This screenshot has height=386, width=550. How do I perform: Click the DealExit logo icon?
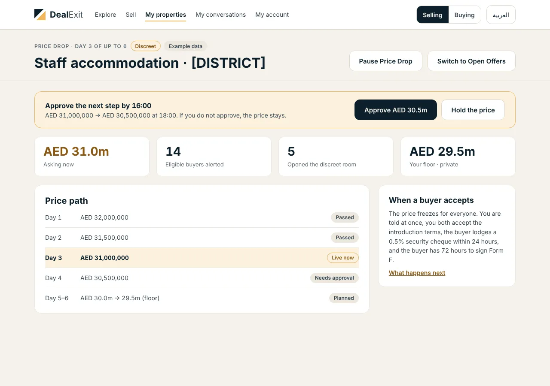click(x=40, y=15)
